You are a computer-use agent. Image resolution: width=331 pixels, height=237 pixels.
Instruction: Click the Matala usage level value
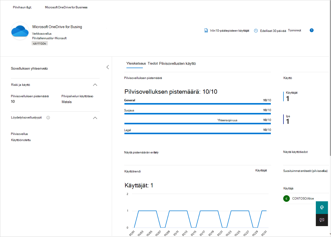click(67, 102)
